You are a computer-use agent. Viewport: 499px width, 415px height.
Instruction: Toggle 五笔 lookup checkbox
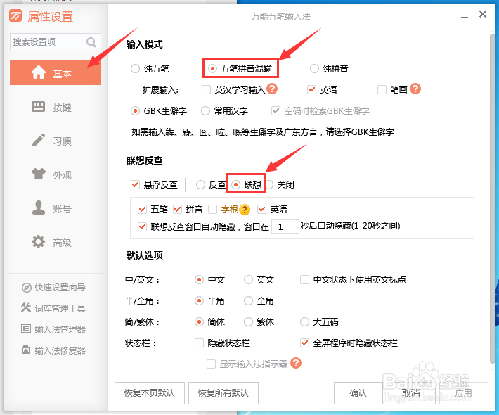click(142, 209)
